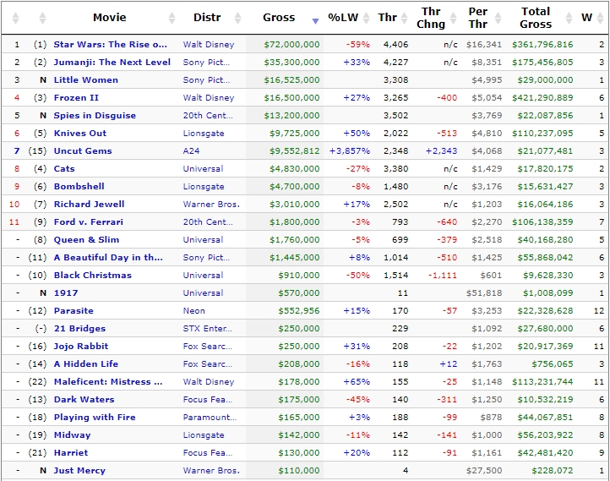Viewport: 610px width, 481px height.
Task: Select the $51,818 per theater value
Action: click(484, 293)
